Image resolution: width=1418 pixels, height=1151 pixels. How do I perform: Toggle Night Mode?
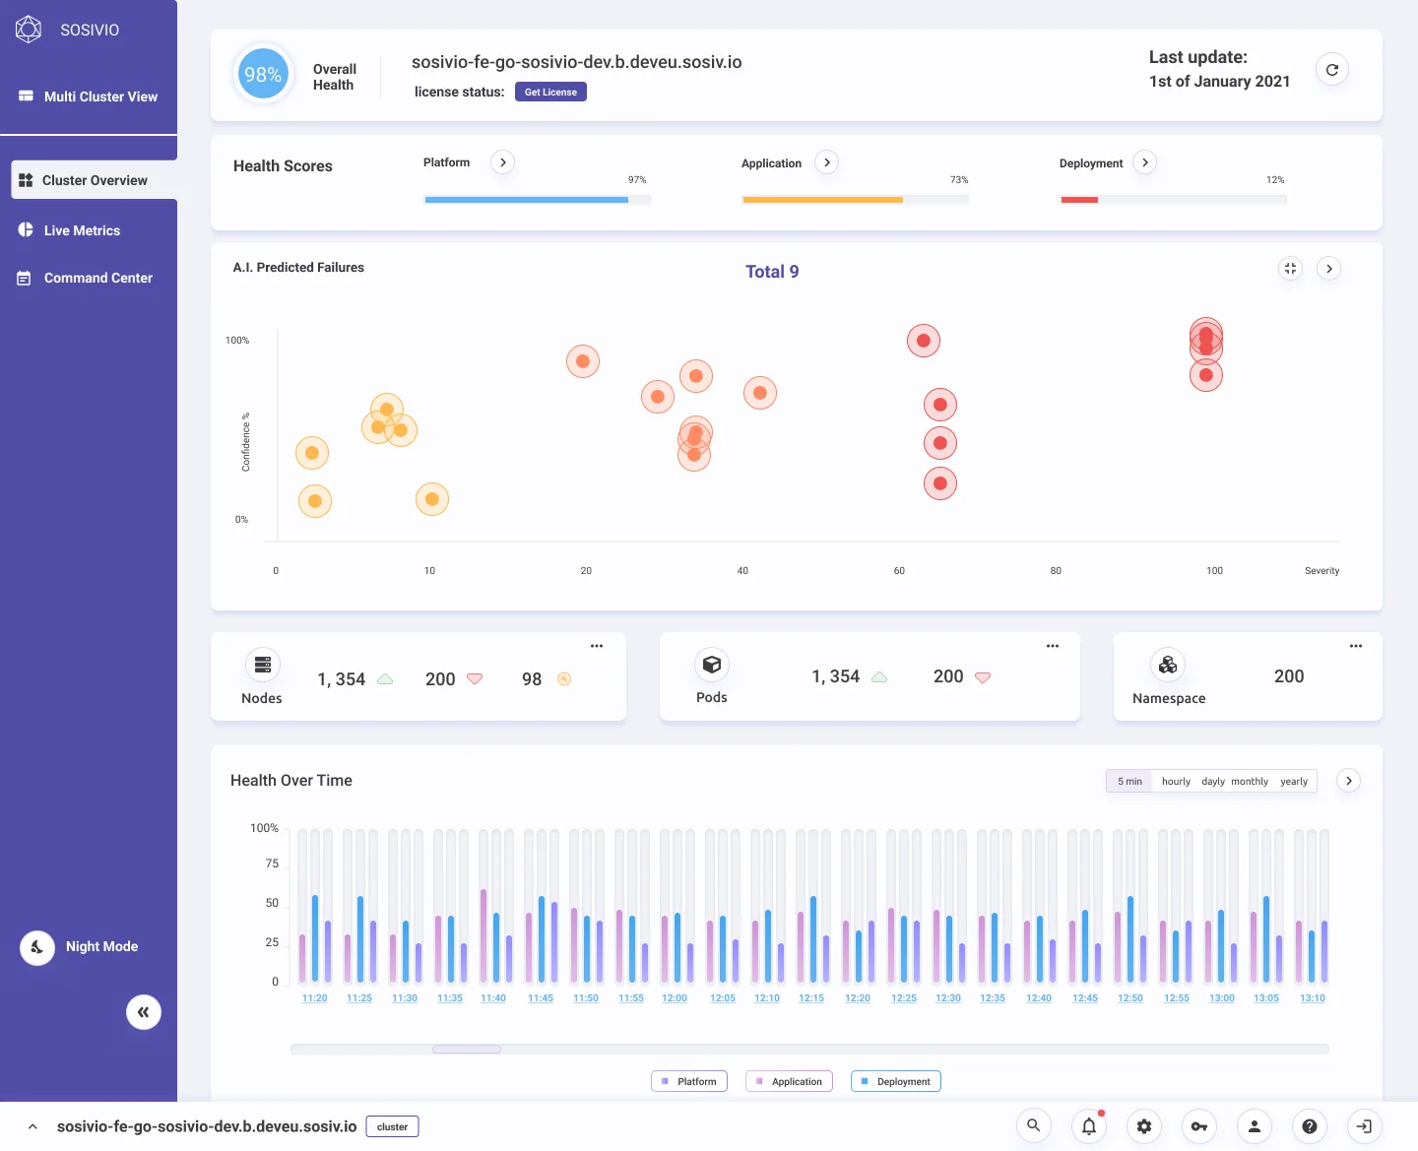point(37,947)
